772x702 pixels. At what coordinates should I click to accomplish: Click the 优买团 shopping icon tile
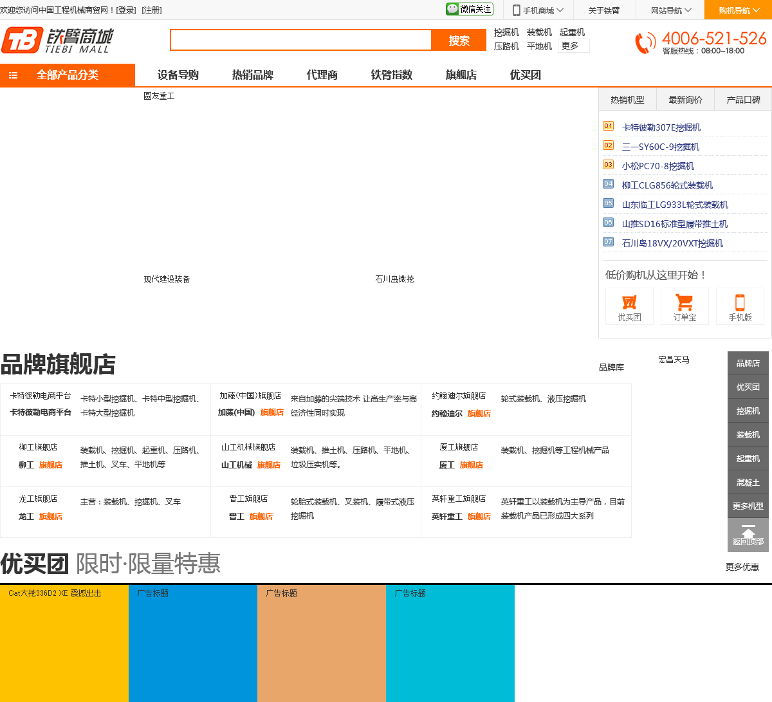[629, 306]
